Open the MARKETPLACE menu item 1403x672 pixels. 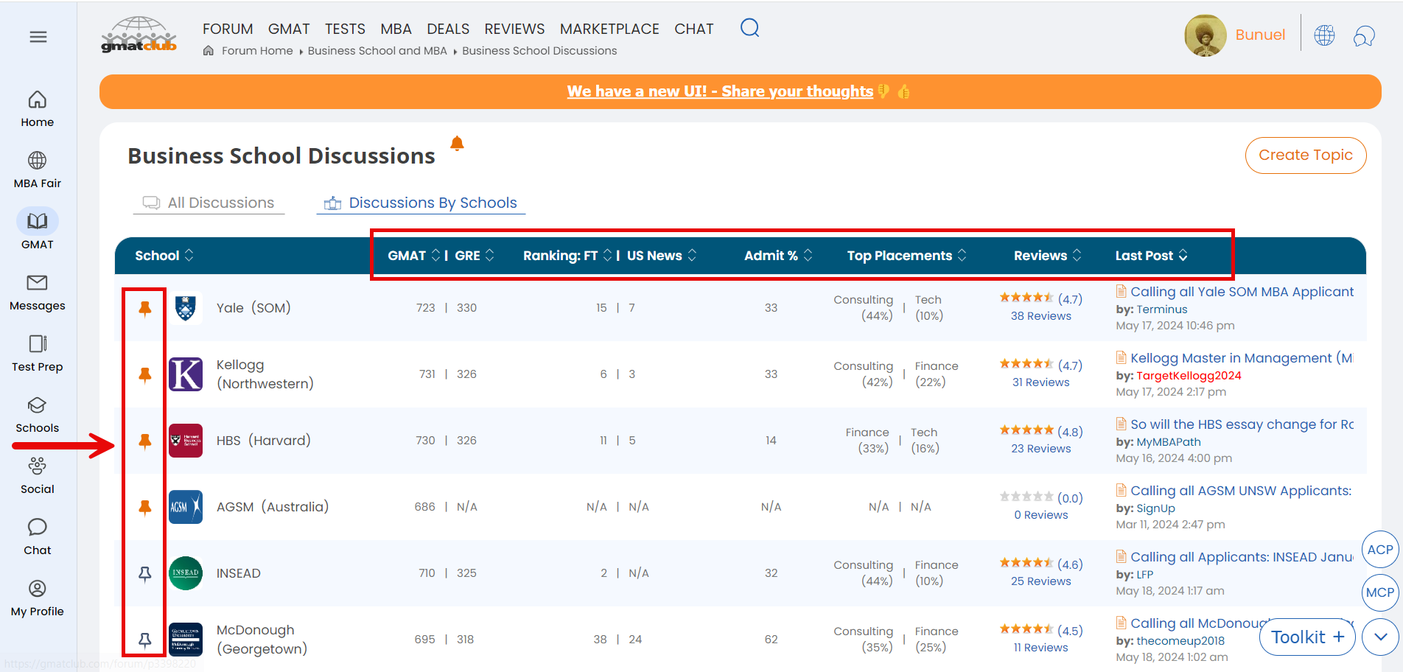609,29
